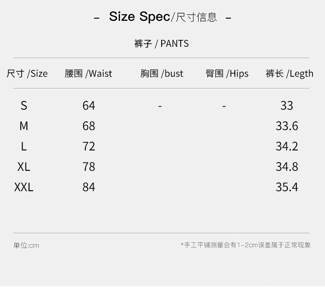The height and width of the screenshot is (287, 325).
Task: Click the Size column header
Action: pos(27,73)
